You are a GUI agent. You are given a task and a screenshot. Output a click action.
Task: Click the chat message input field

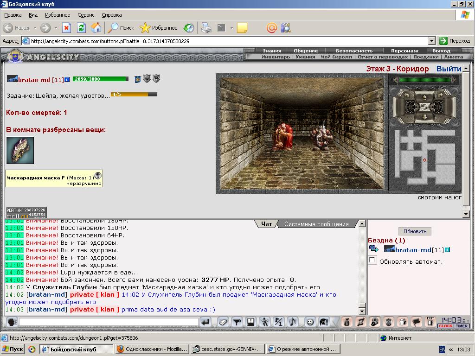pos(109,322)
